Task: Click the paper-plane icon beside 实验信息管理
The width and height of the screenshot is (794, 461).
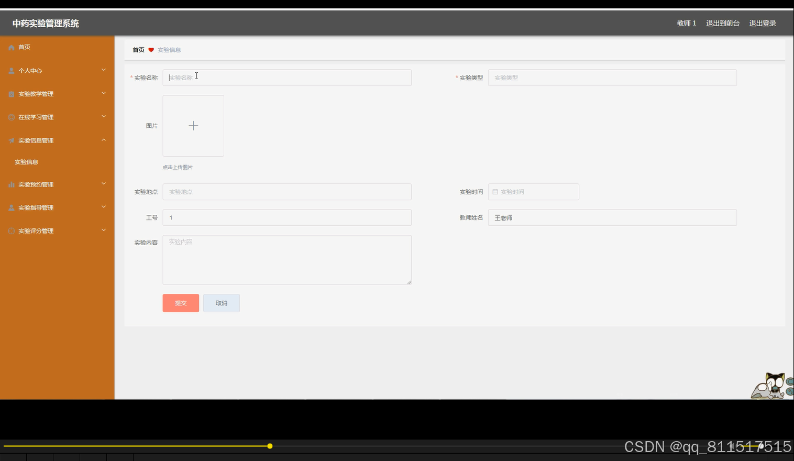Action: tap(12, 140)
